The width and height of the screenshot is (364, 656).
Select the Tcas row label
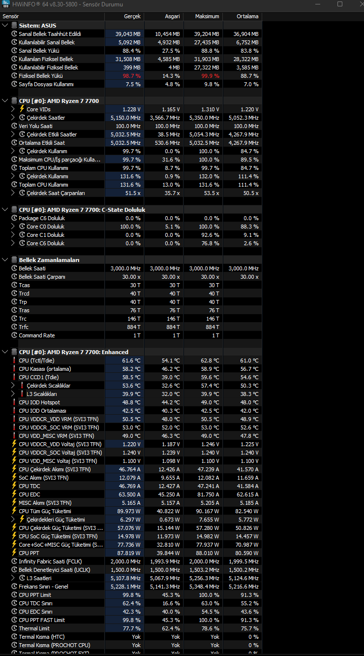[24, 285]
